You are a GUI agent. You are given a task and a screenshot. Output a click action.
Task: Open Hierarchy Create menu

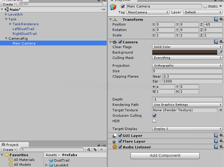pyautogui.click(x=9, y=5)
